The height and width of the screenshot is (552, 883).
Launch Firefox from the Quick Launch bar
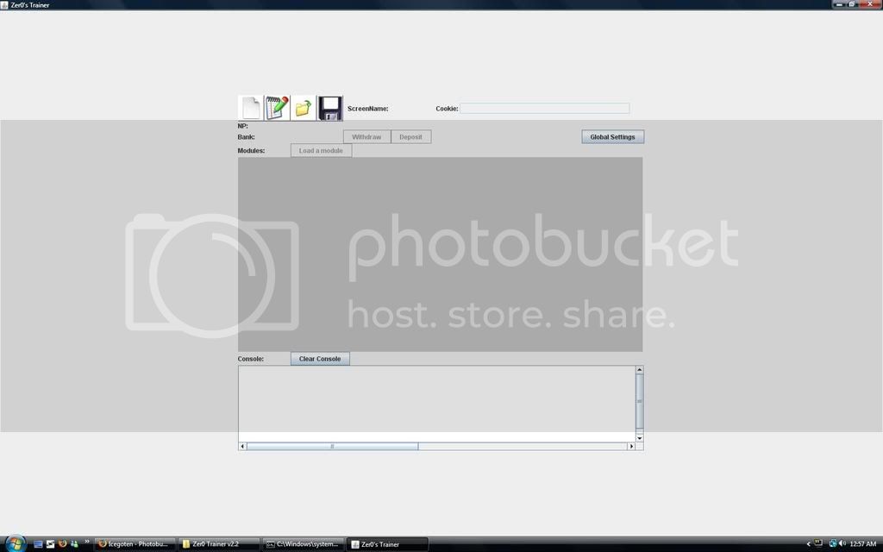(x=62, y=544)
